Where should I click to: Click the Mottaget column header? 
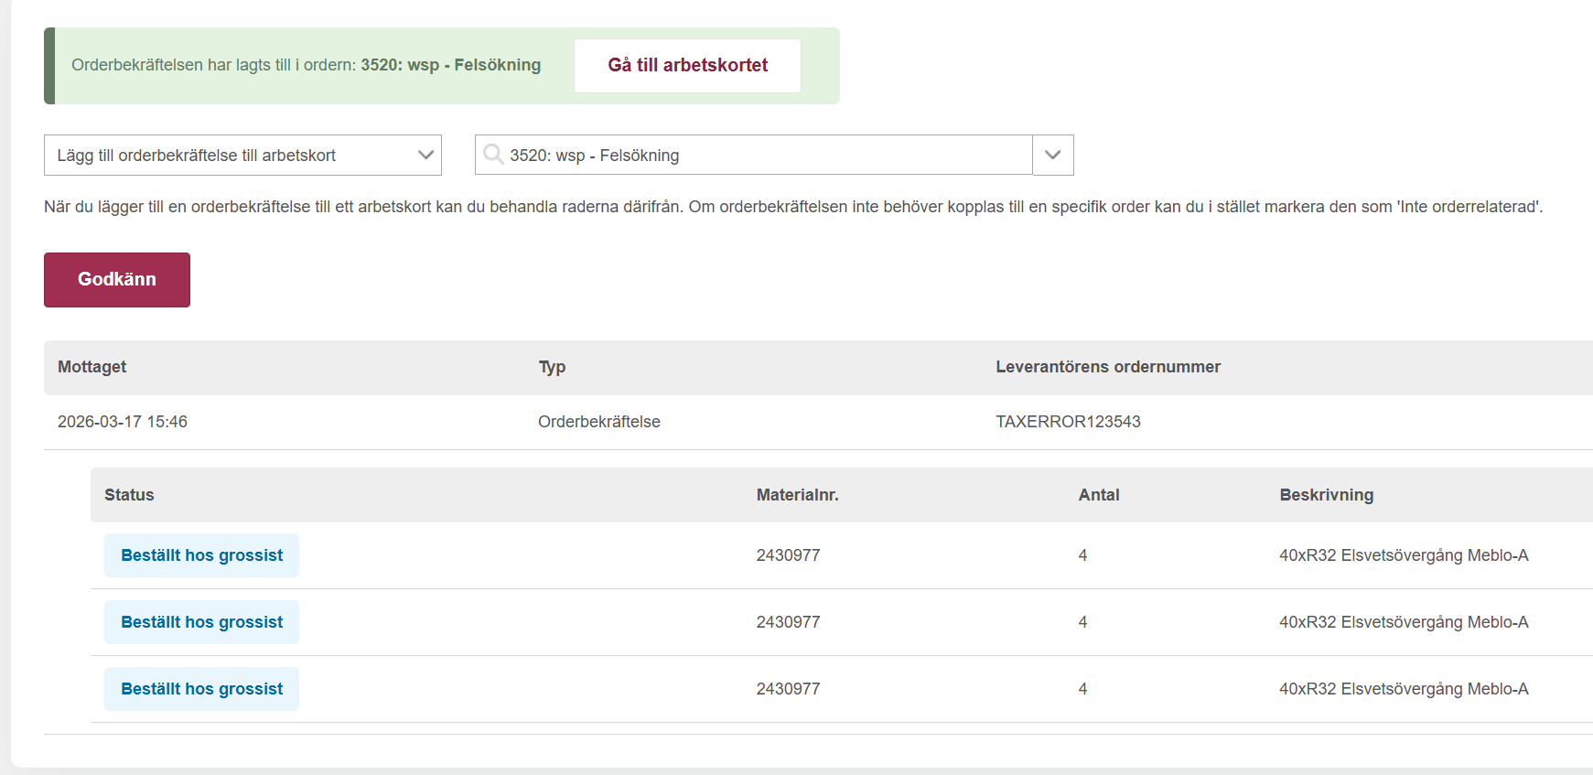coord(91,367)
